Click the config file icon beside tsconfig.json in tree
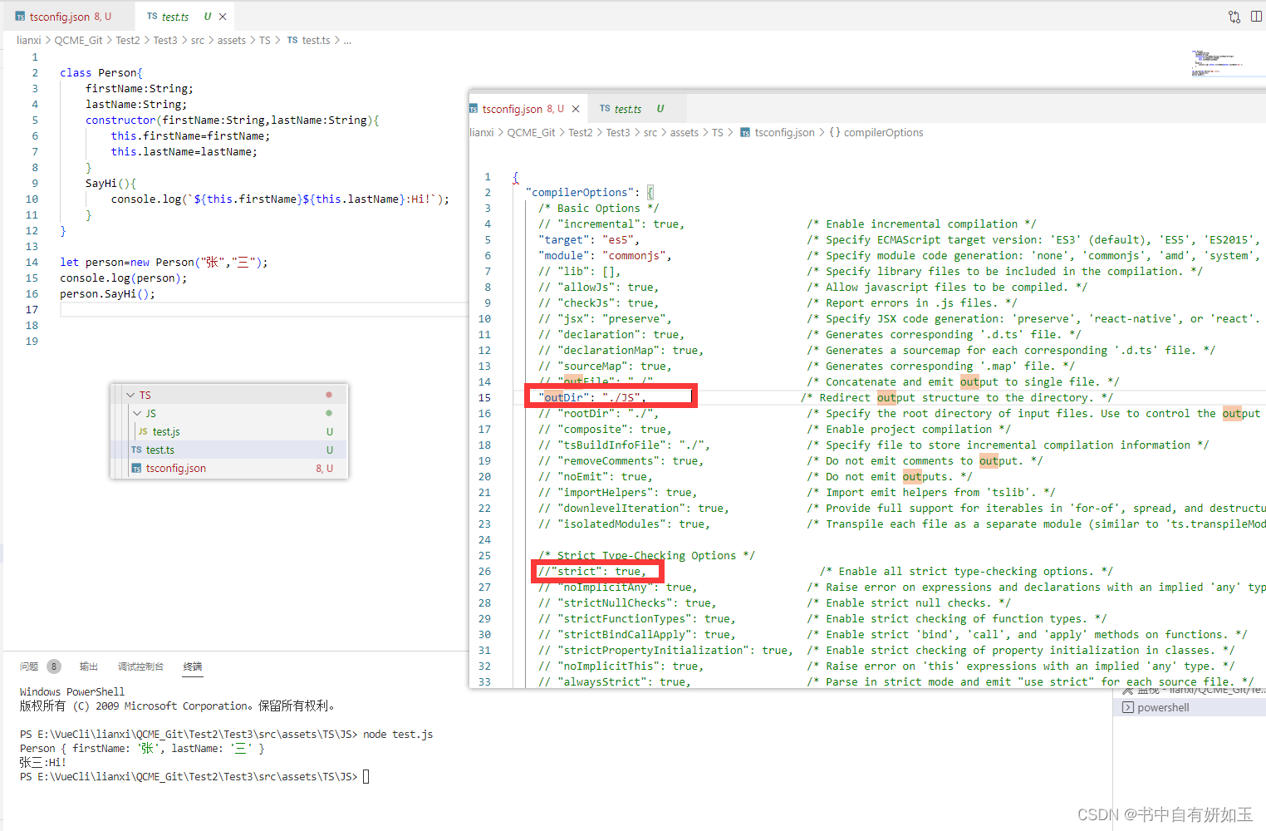Image resolution: width=1266 pixels, height=831 pixels. coord(136,468)
